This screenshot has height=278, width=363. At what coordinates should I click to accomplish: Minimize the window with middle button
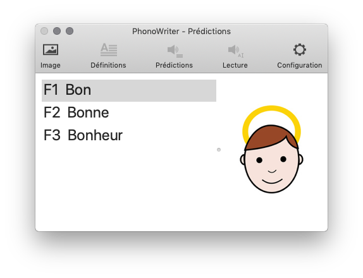[57, 31]
